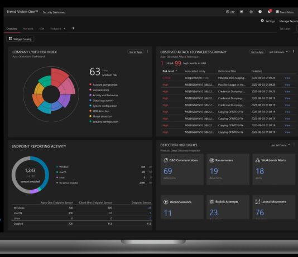Click the Critical risk level cell
Viewport: 298px width, 257px height.
pos(166,78)
